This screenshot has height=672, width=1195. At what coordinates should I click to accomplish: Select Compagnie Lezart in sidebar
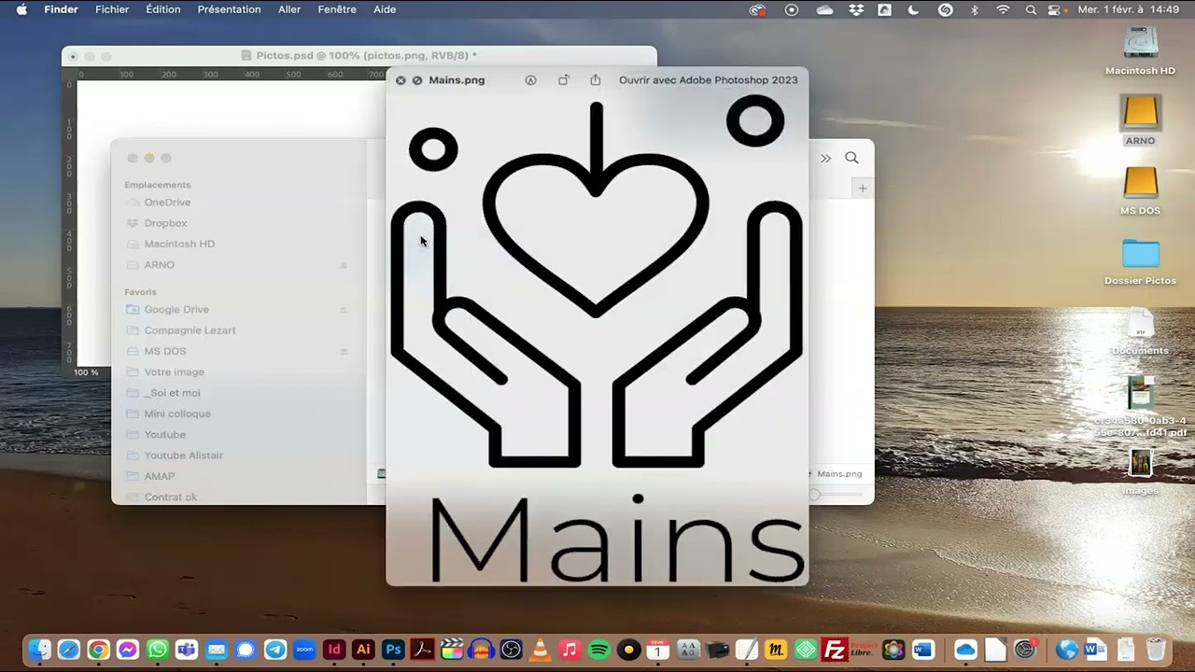coord(190,330)
